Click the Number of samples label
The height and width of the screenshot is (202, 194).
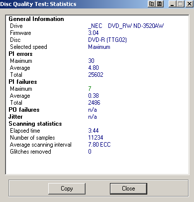pyautogui.click(x=32, y=138)
